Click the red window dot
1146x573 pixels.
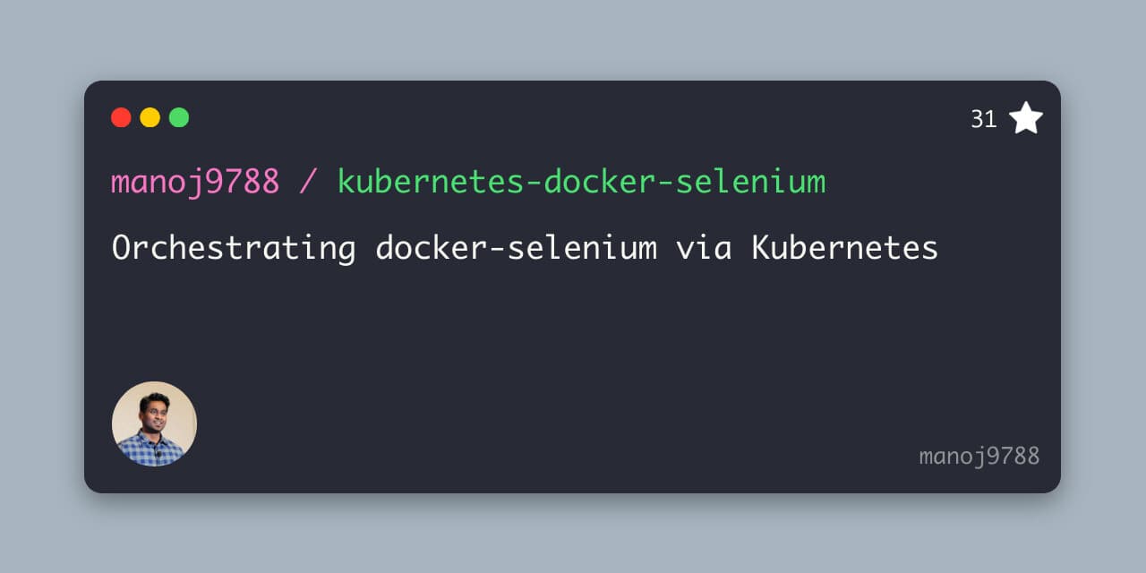click(x=121, y=117)
